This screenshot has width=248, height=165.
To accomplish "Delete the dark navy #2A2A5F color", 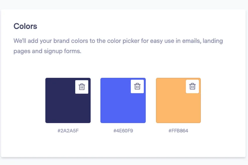I will click(82, 87).
